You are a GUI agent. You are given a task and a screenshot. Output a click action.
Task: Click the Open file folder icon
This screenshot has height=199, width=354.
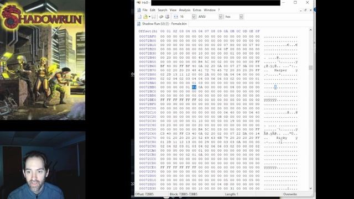tap(145, 17)
